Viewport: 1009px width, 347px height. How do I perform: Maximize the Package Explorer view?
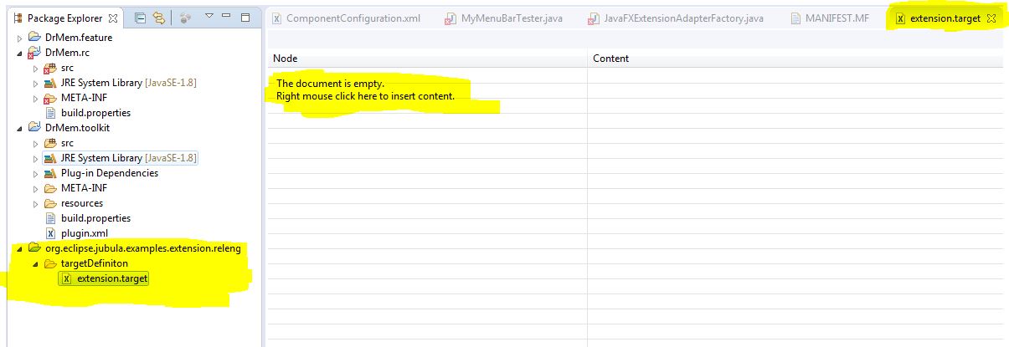coord(245,17)
